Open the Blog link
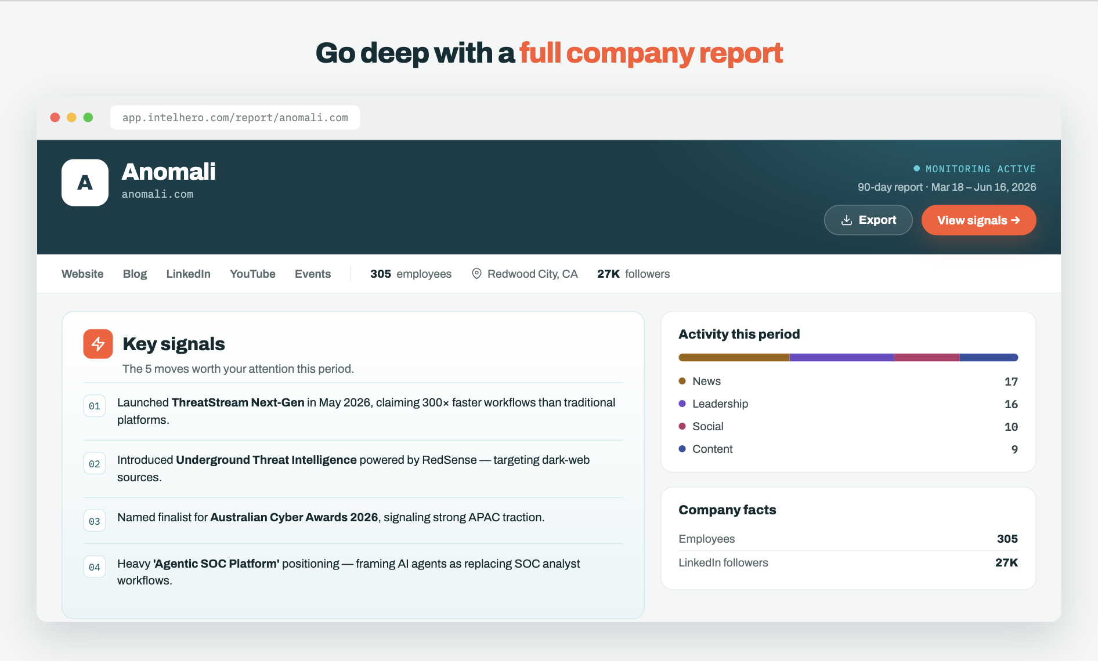 tap(135, 274)
